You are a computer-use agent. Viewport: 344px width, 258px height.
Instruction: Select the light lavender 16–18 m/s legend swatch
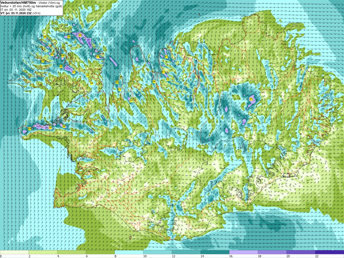click(x=244, y=252)
